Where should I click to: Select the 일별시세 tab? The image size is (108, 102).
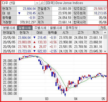click(x=25, y=28)
